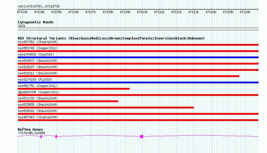
Task: Click the red loss bar for nsv457363
Action: coord(138,120)
